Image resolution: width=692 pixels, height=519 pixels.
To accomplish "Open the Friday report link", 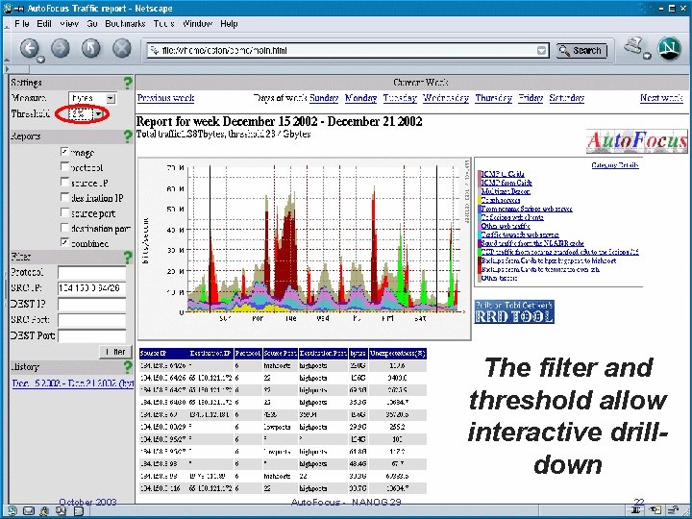I will pyautogui.click(x=531, y=98).
